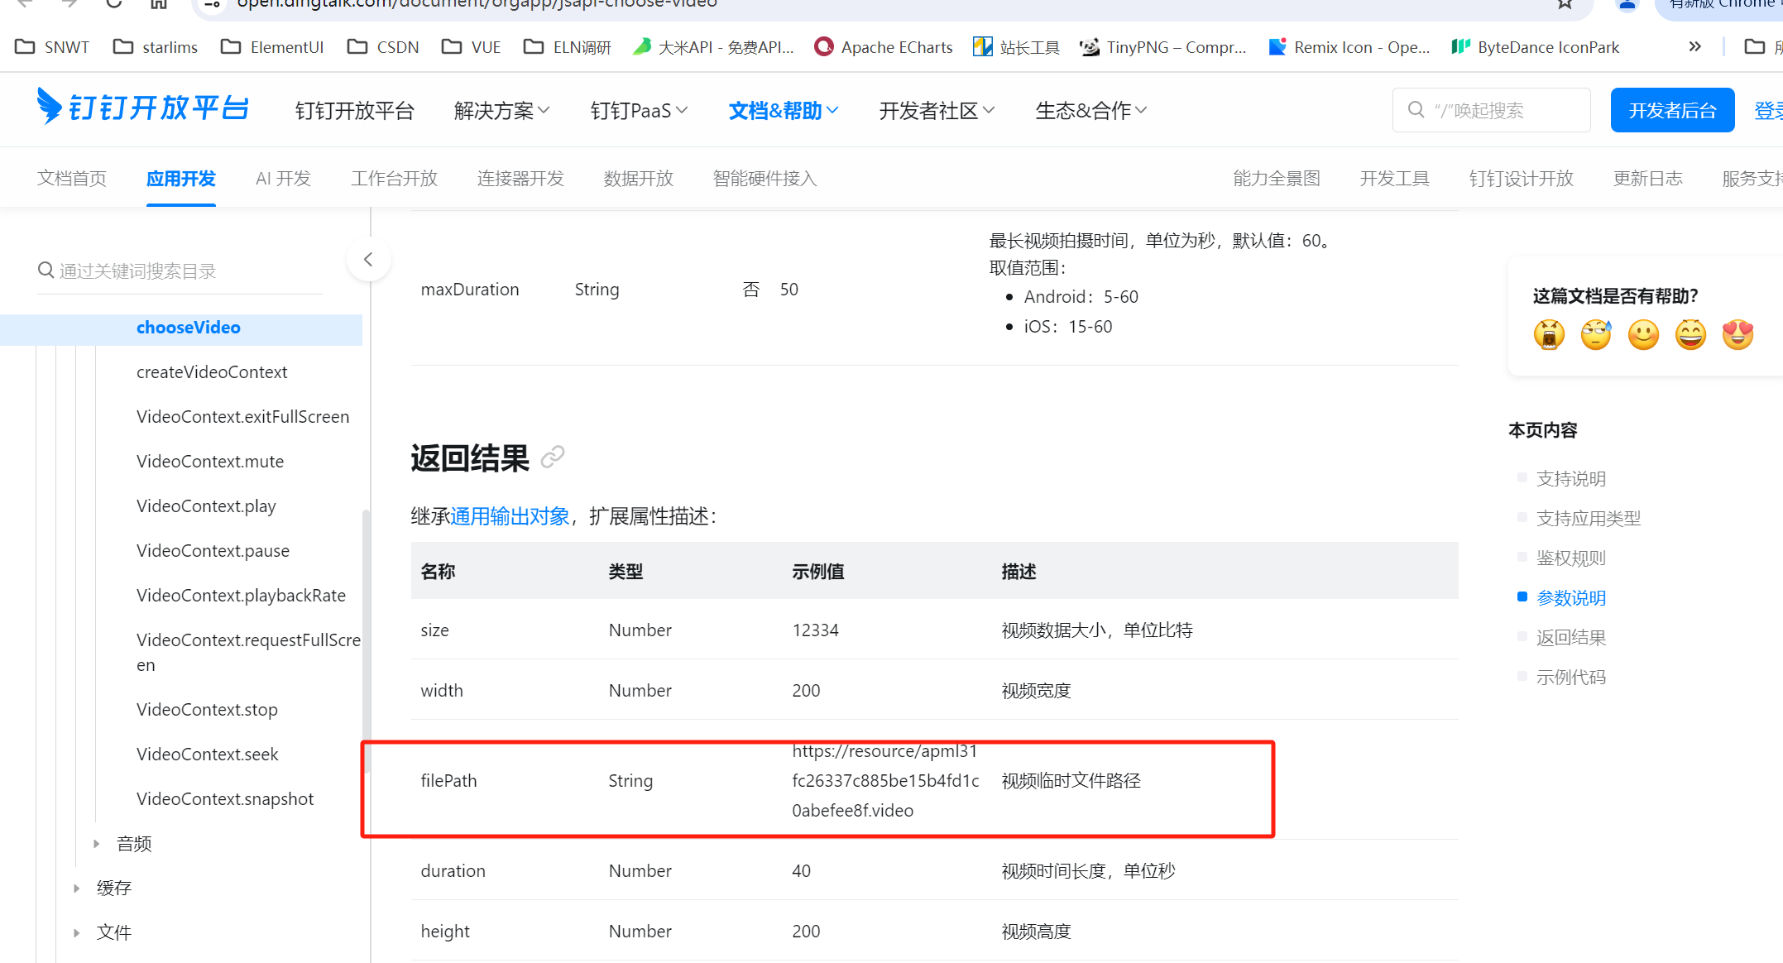Open the 数据开放 tab
1783x963 pixels.
639,178
